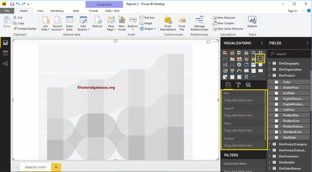This screenshot has width=312, height=172.
Task: Check the Color field checkbox
Action: pos(276,82)
